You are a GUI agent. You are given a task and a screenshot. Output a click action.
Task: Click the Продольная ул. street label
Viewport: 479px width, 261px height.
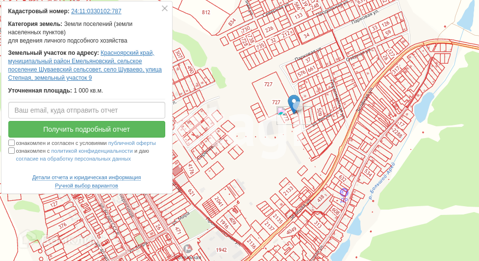tap(332, 8)
